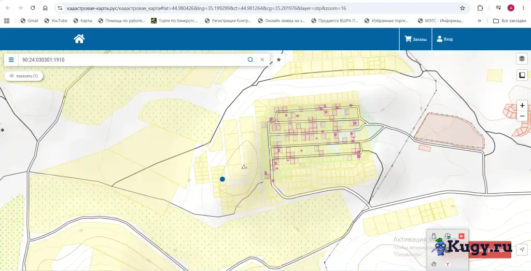Select the blue parcel marker on map
This screenshot has width=531, height=271.
pyautogui.click(x=222, y=179)
